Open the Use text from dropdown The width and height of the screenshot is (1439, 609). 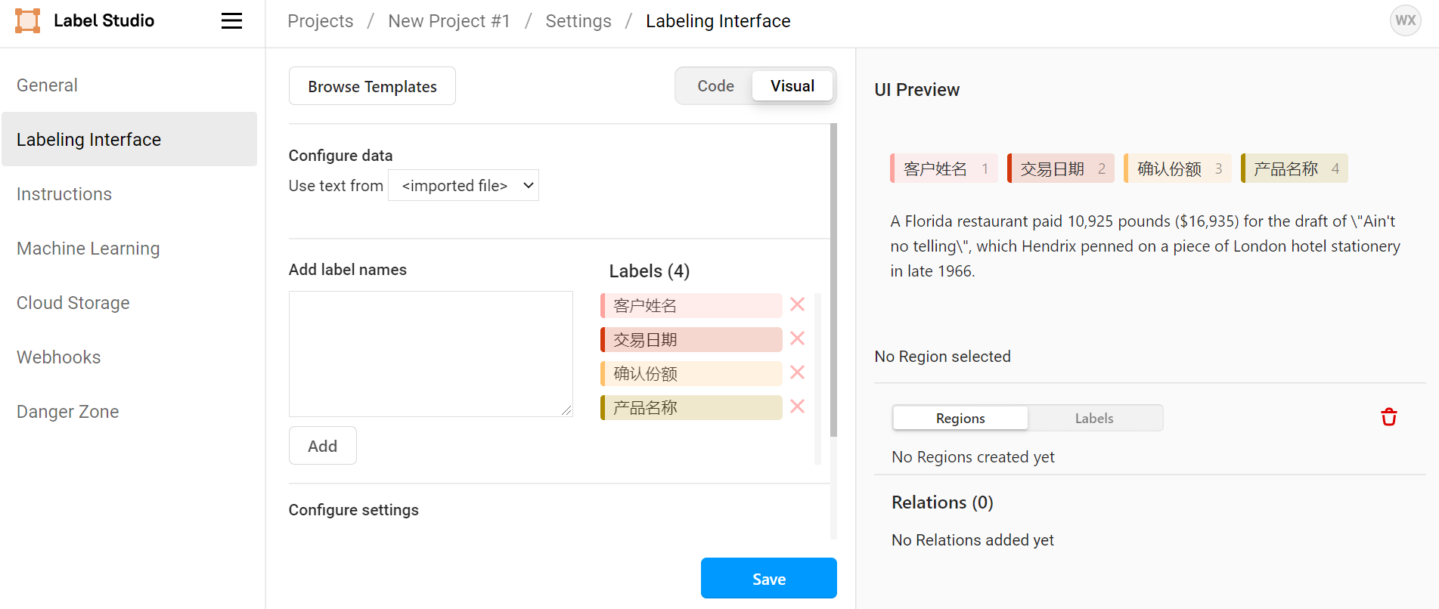tap(463, 186)
